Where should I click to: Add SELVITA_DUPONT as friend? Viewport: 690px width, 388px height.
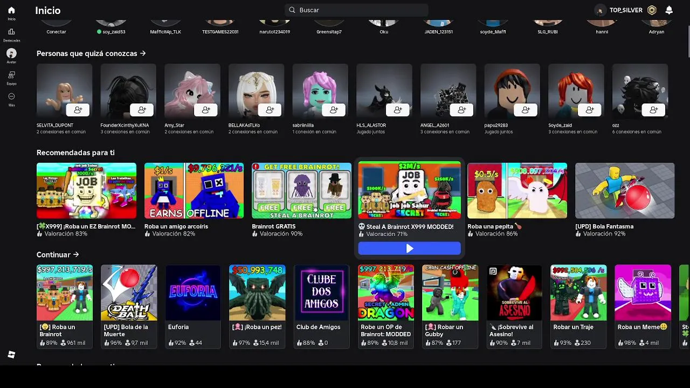pyautogui.click(x=78, y=110)
